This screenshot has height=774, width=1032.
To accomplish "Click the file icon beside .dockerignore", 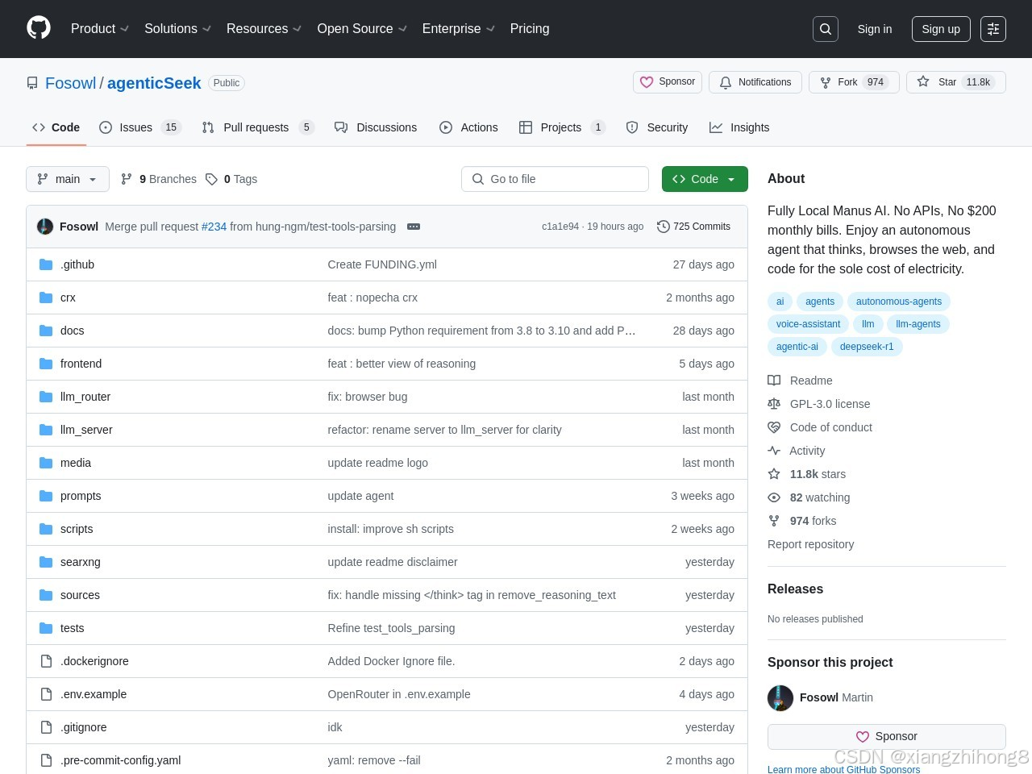I will [x=46, y=661].
